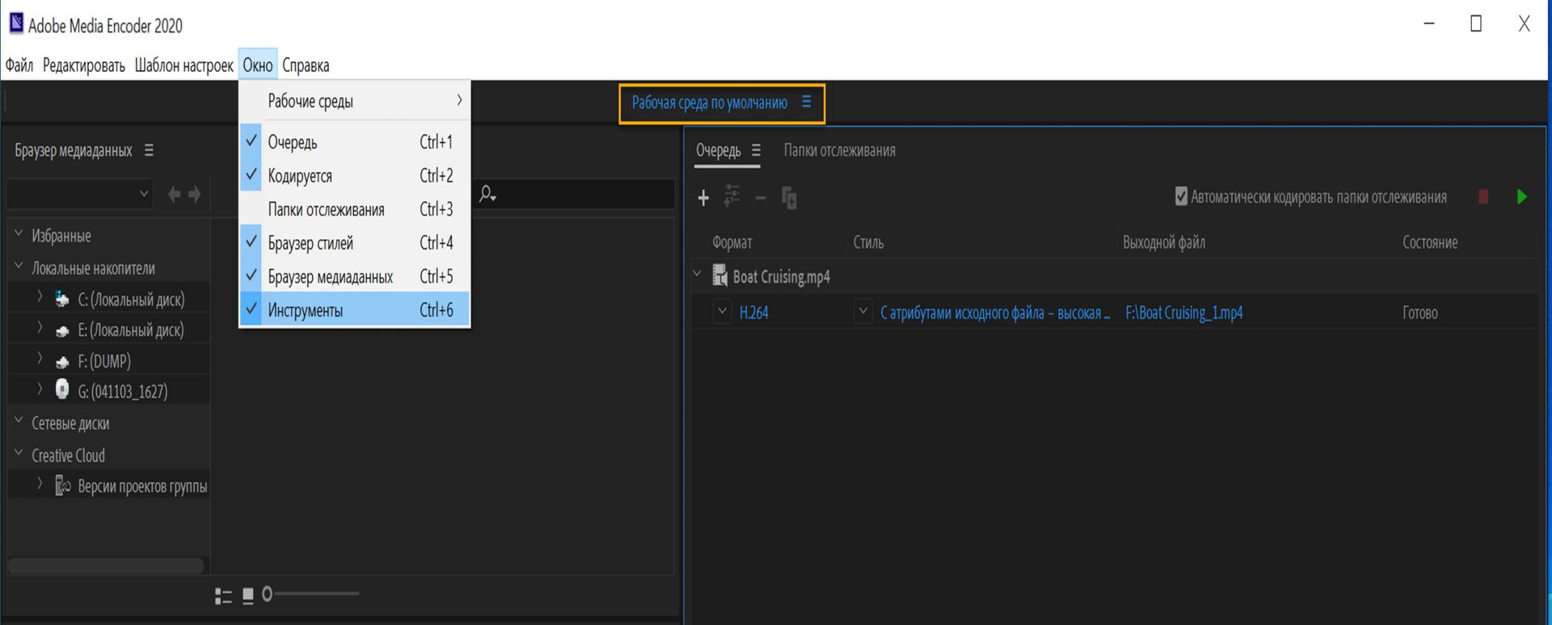Toggle Автоматически кодировать папки отслеживания checkbox
This screenshot has width=1552, height=625.
pos(1181,196)
